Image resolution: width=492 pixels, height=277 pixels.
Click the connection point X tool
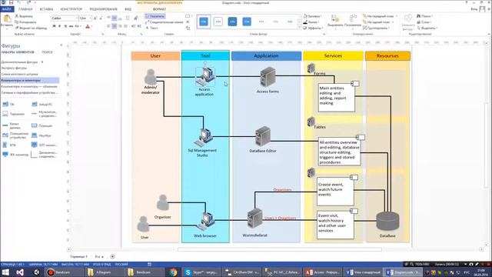tap(188, 22)
